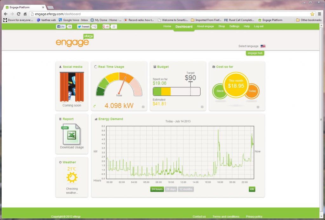Open 'Down for everyone' bookmark
325x220 pixels.
tap(18, 20)
